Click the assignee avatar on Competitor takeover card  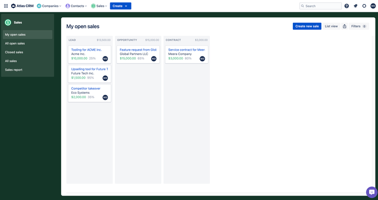point(105,97)
